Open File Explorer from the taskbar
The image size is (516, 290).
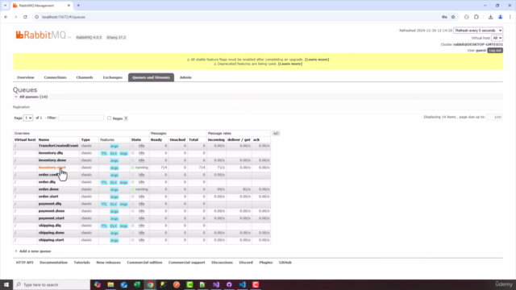coord(110,284)
